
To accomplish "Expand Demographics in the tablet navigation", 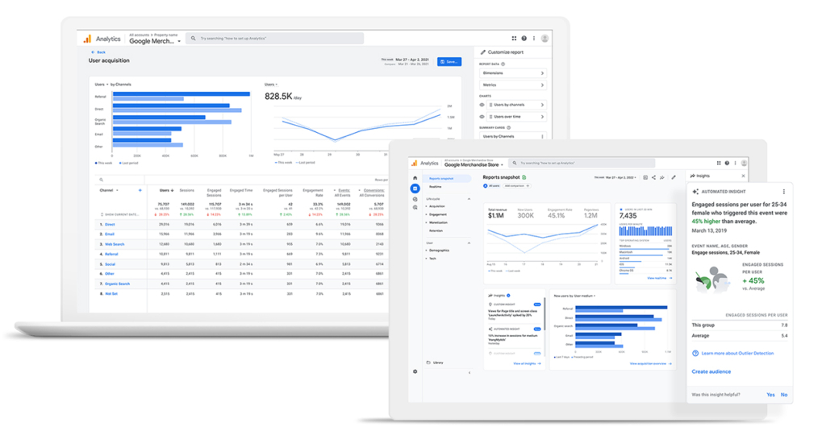I will tap(438, 251).
